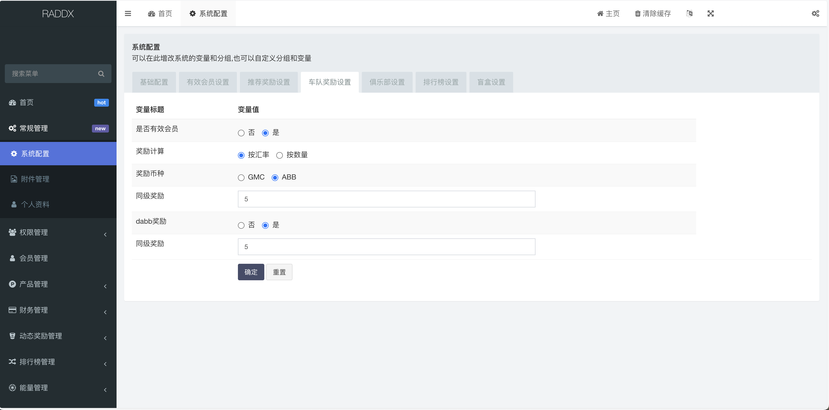Image resolution: width=829 pixels, height=410 pixels.
Task: Clear cache using the 清除缓存 trash icon
Action: [652, 13]
